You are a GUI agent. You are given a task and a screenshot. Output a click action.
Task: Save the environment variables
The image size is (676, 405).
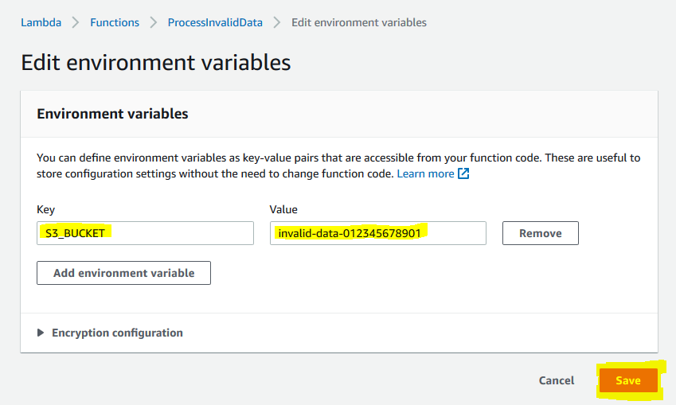coord(628,380)
